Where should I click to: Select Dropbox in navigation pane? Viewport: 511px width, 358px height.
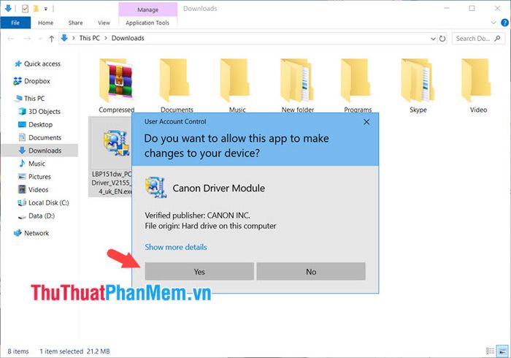click(x=36, y=81)
